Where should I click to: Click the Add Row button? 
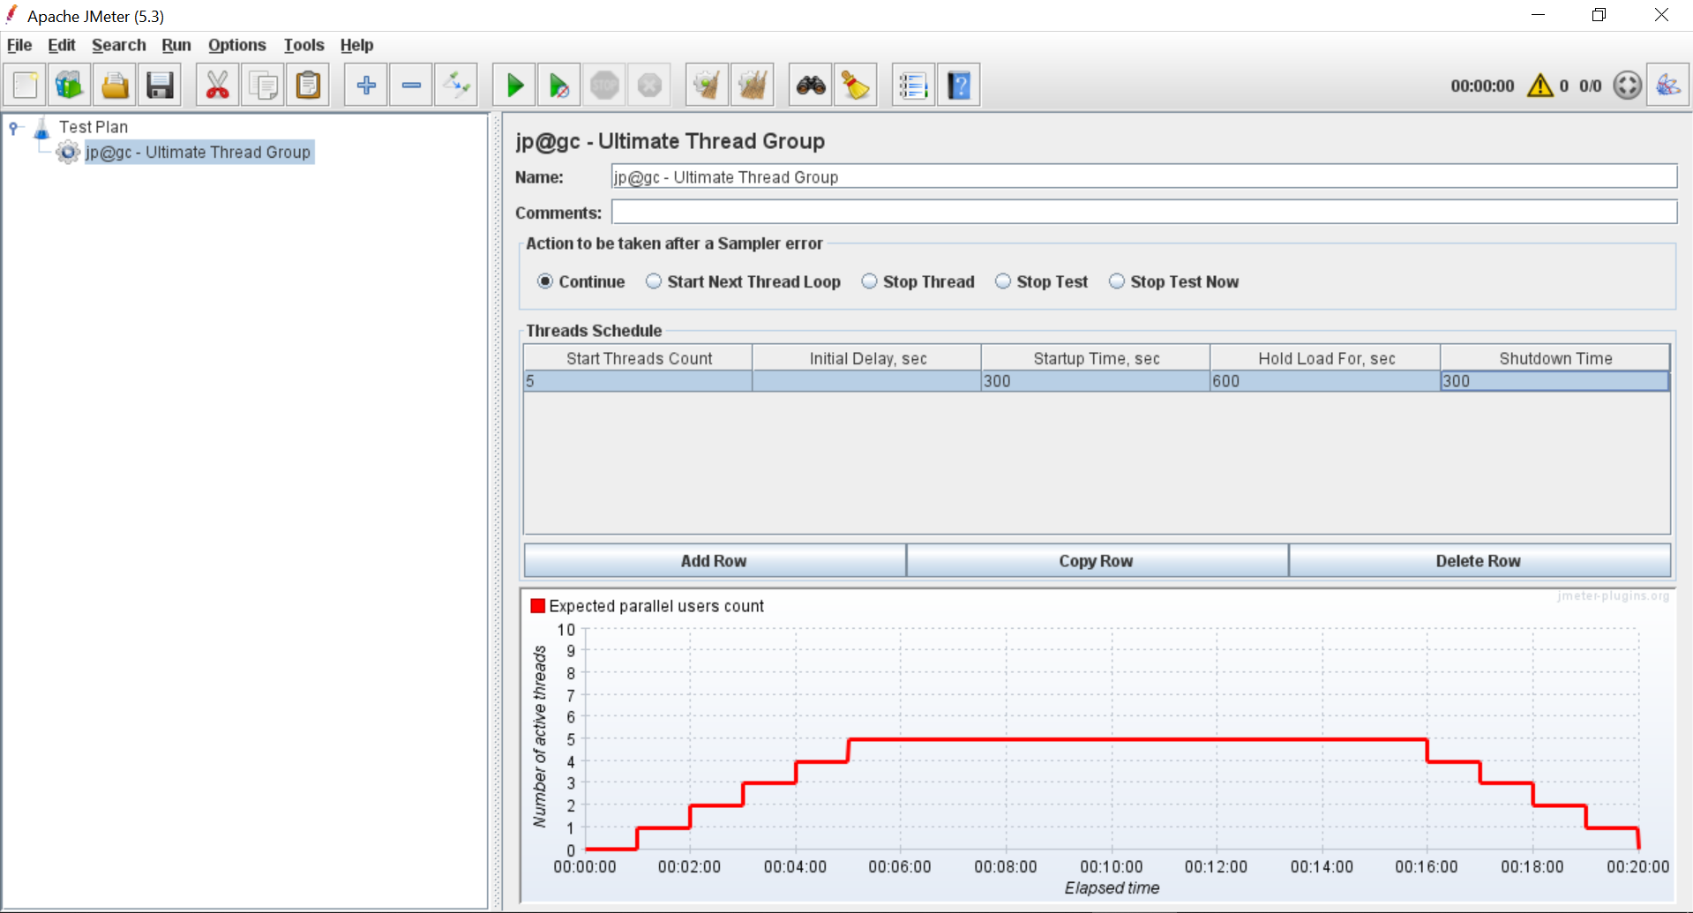tap(715, 561)
